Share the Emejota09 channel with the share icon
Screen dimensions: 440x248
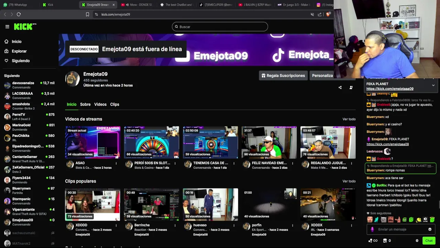[x=340, y=87]
